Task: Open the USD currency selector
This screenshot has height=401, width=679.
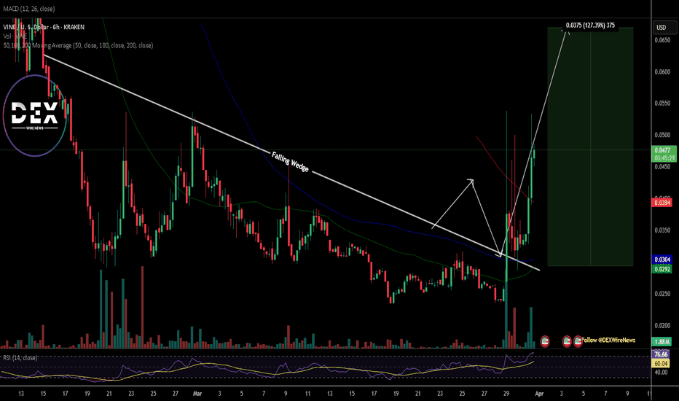Action: [x=664, y=27]
